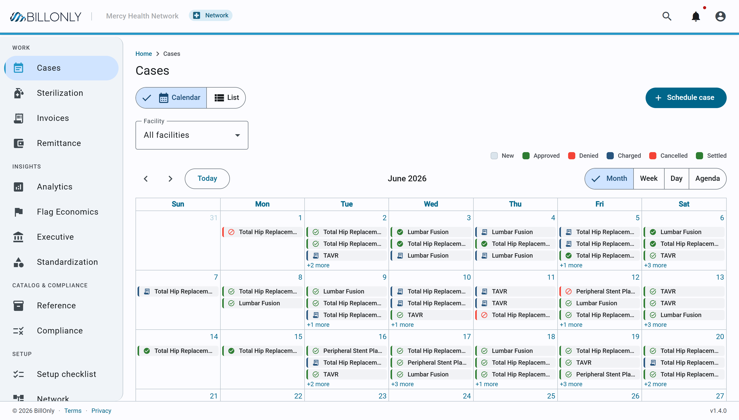Screen dimensions: 739x420
Task: Click the Mercy Health Network name
Action: click(x=142, y=16)
